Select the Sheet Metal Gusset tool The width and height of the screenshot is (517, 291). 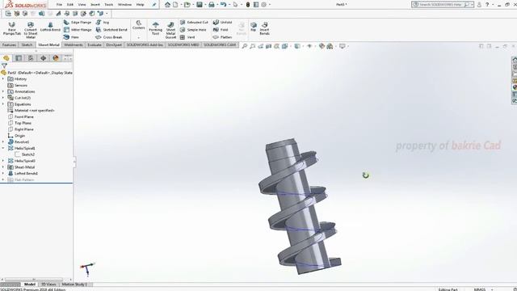pyautogui.click(x=170, y=31)
